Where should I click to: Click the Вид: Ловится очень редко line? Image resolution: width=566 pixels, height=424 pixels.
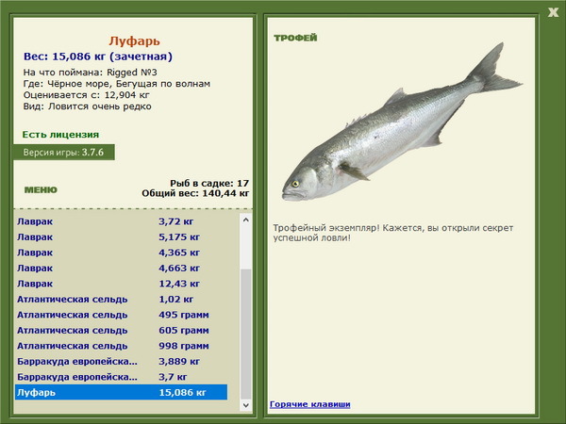[88, 106]
